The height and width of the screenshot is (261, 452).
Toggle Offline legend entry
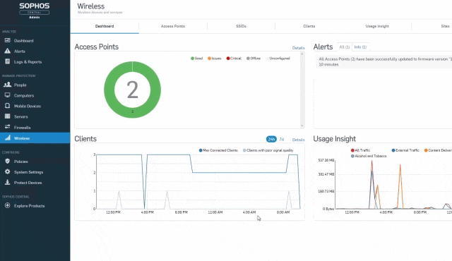tap(254, 59)
